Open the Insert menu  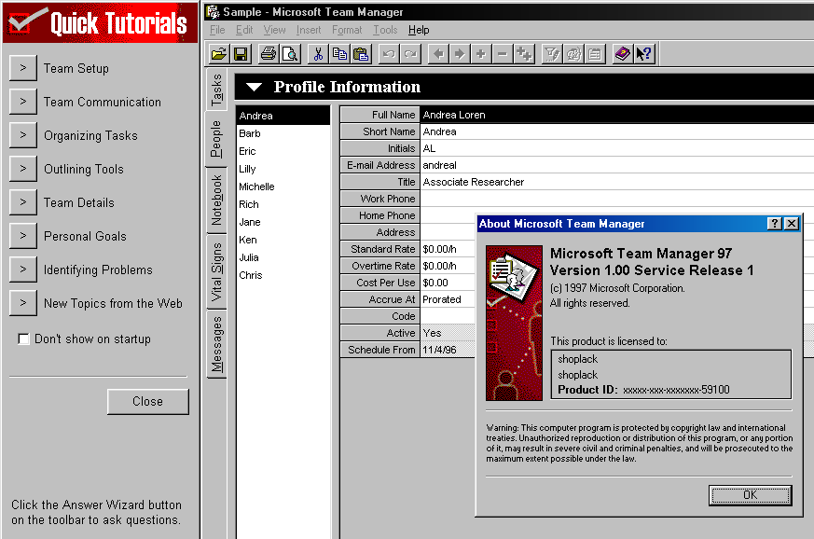(309, 30)
